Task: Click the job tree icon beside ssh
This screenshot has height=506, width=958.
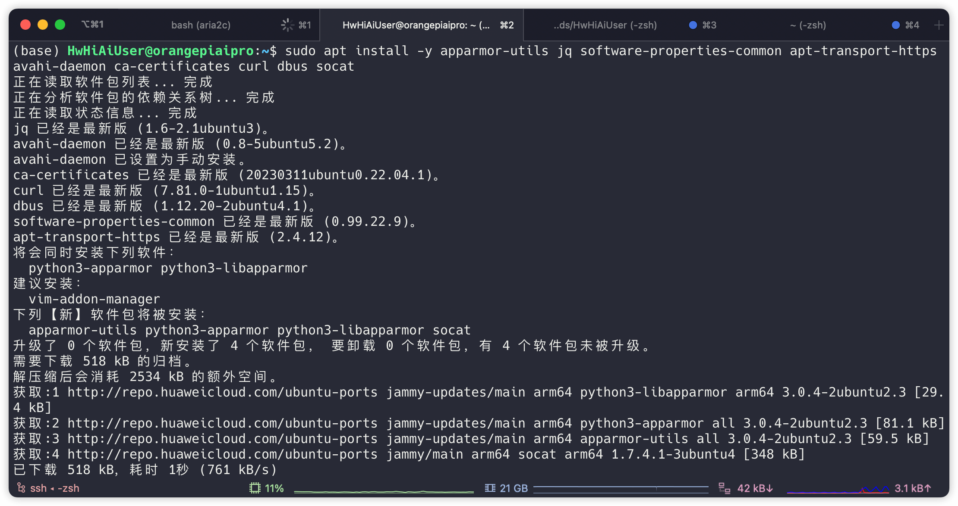Action: tap(21, 488)
